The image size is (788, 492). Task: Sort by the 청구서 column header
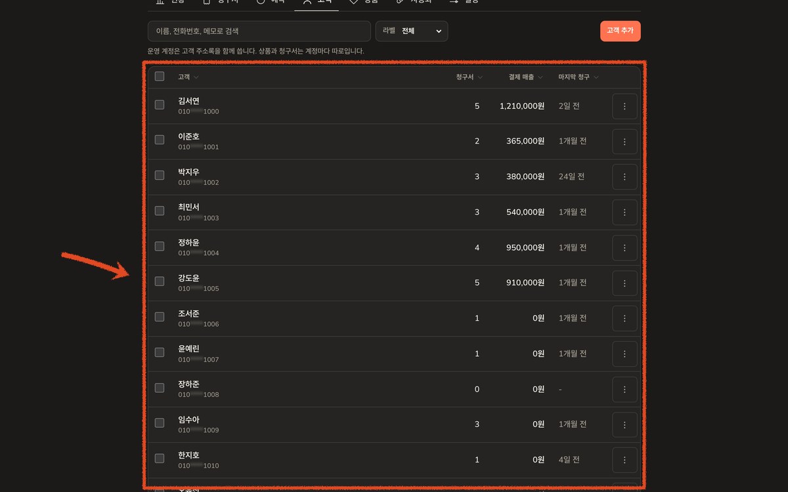pos(469,77)
